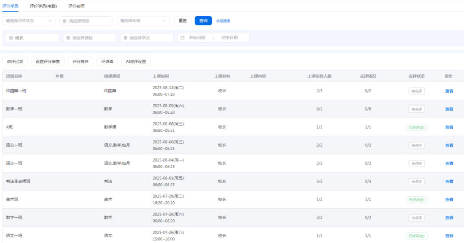This screenshot has height=243, width=464.
Task: Click the grid icon in student selector
Action: point(125,38)
